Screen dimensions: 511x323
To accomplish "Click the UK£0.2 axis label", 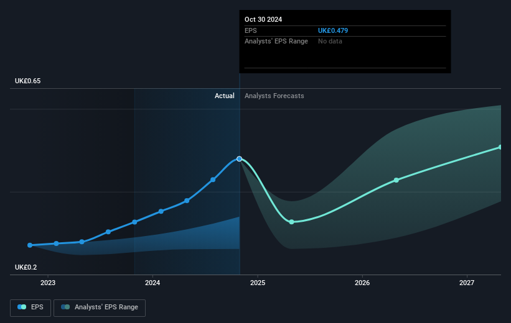I will (26, 267).
